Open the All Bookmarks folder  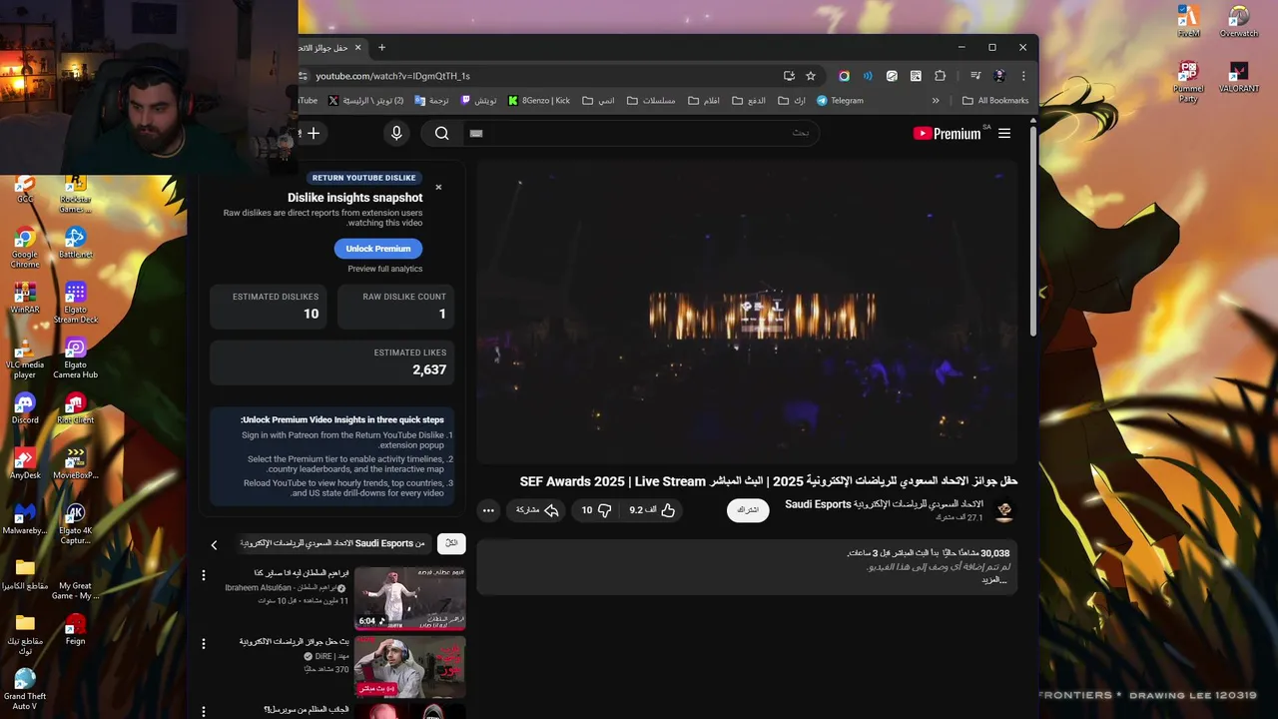coord(994,101)
